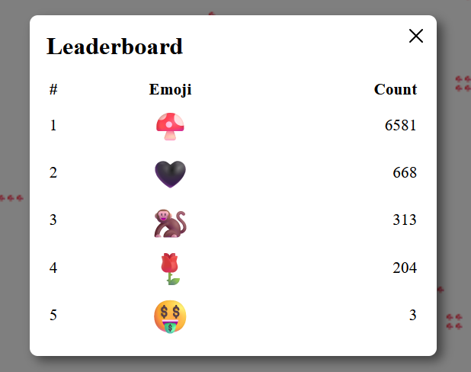Screen dimensions: 471x372
Task: Click the # column header
Action: click(x=53, y=89)
